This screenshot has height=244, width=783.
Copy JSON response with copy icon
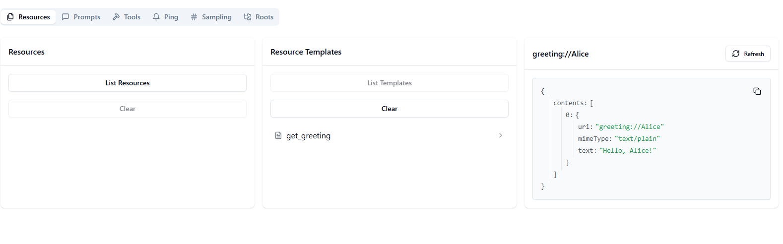point(757,91)
